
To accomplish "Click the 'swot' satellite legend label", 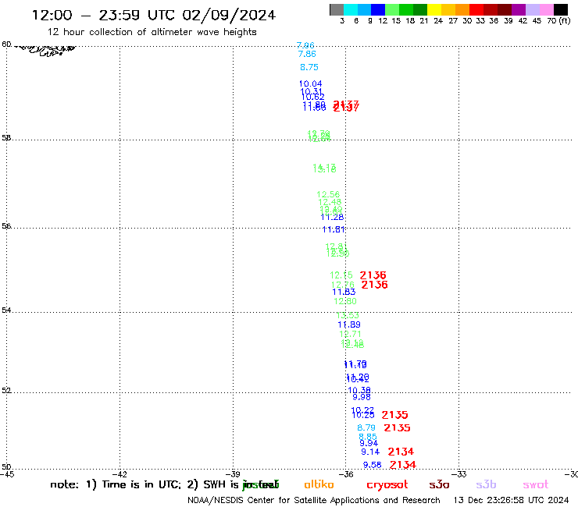I will pos(535,484).
